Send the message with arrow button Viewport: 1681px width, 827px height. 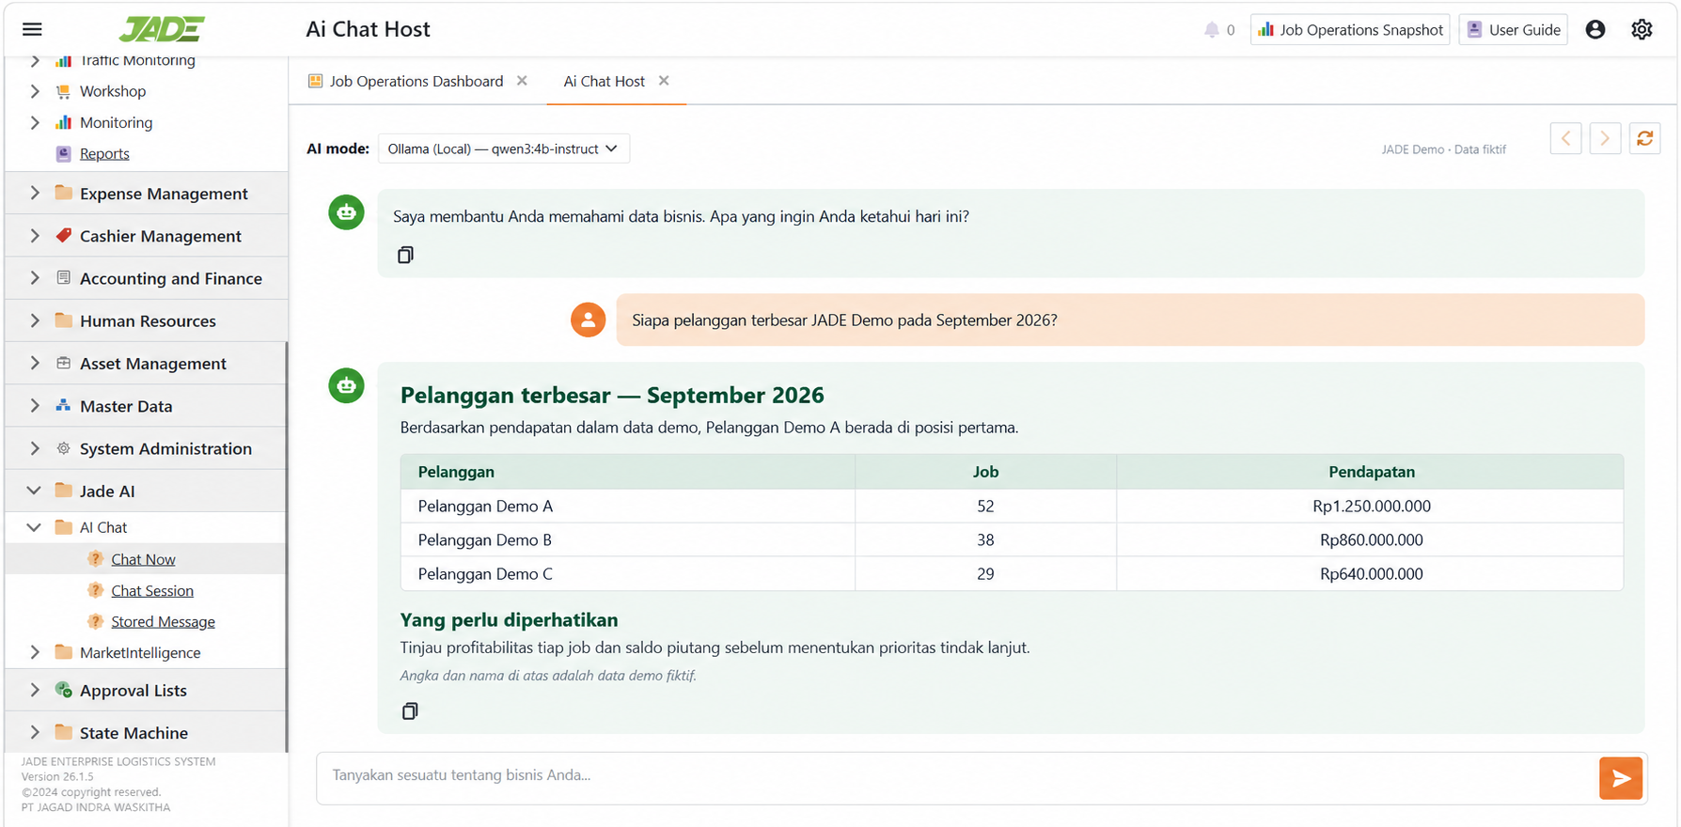coord(1621,778)
